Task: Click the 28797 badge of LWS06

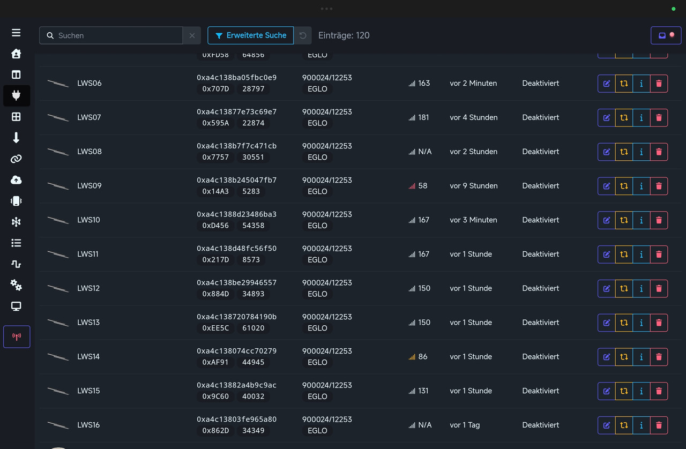Action: [x=253, y=89]
